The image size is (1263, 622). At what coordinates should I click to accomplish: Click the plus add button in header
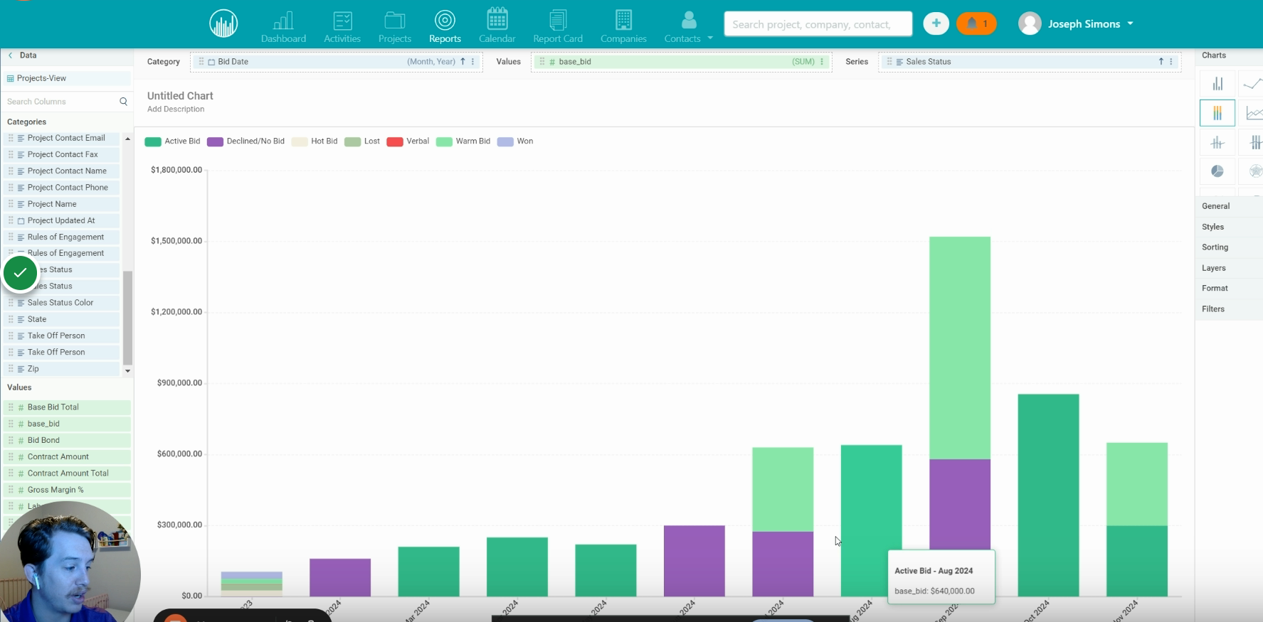936,24
